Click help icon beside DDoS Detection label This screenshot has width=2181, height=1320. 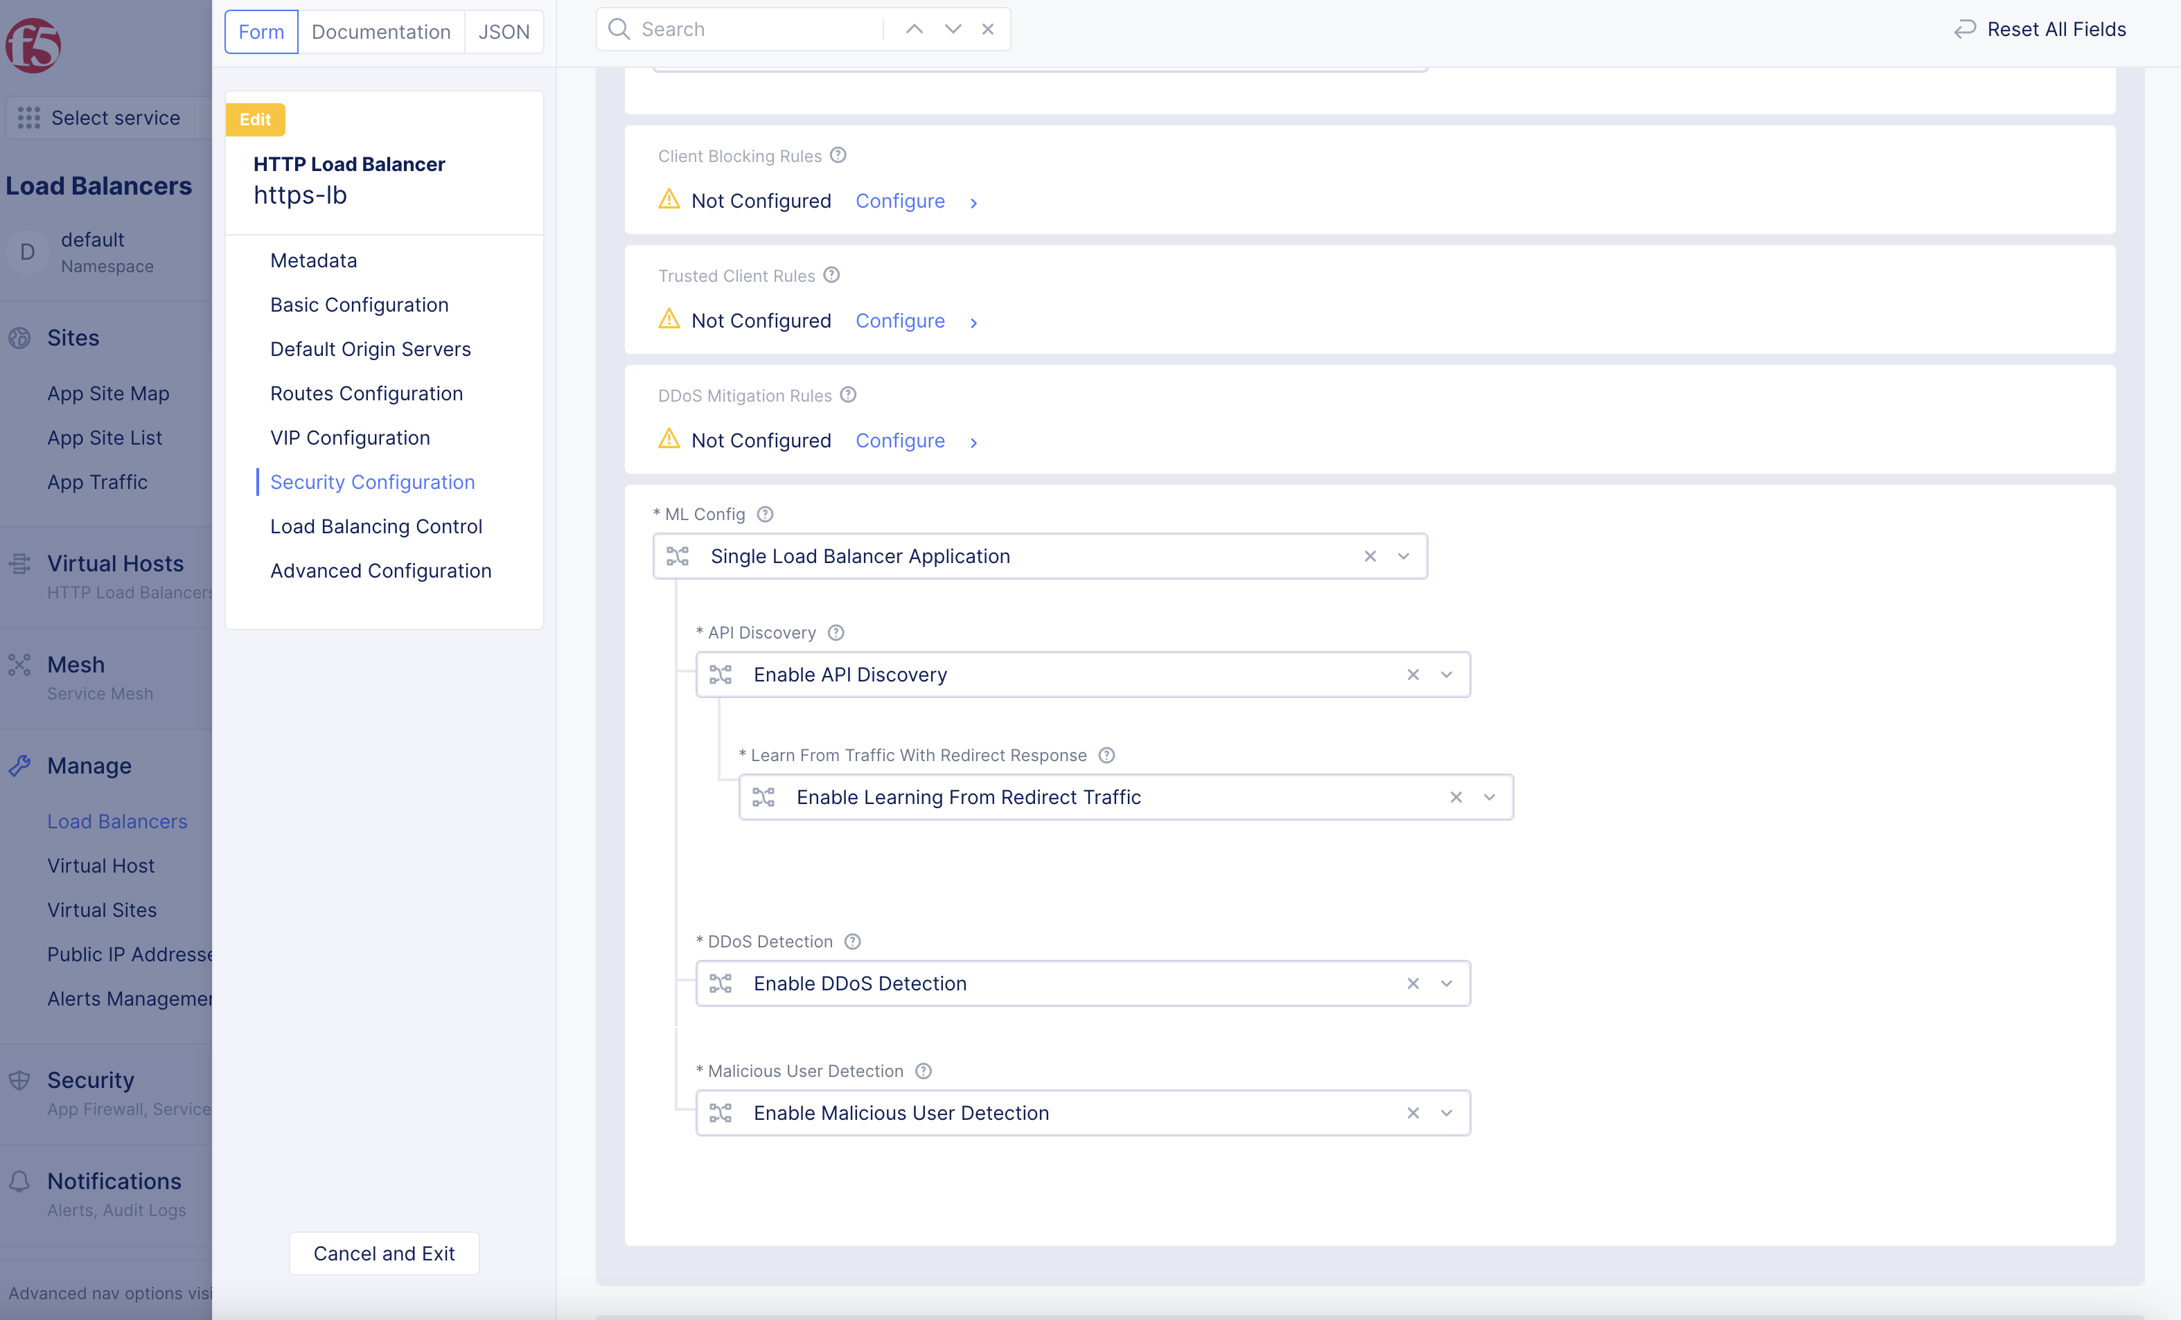point(851,941)
